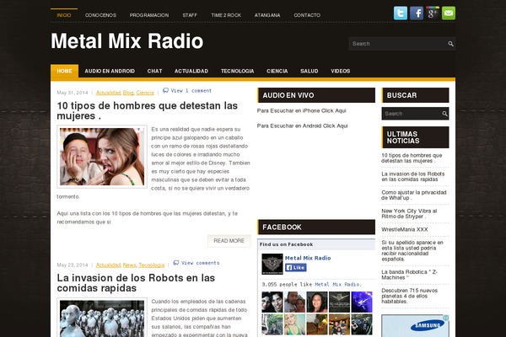Open Metal Mix Radio Facebook page logo
Screen dimensions: 506x337
(272, 264)
